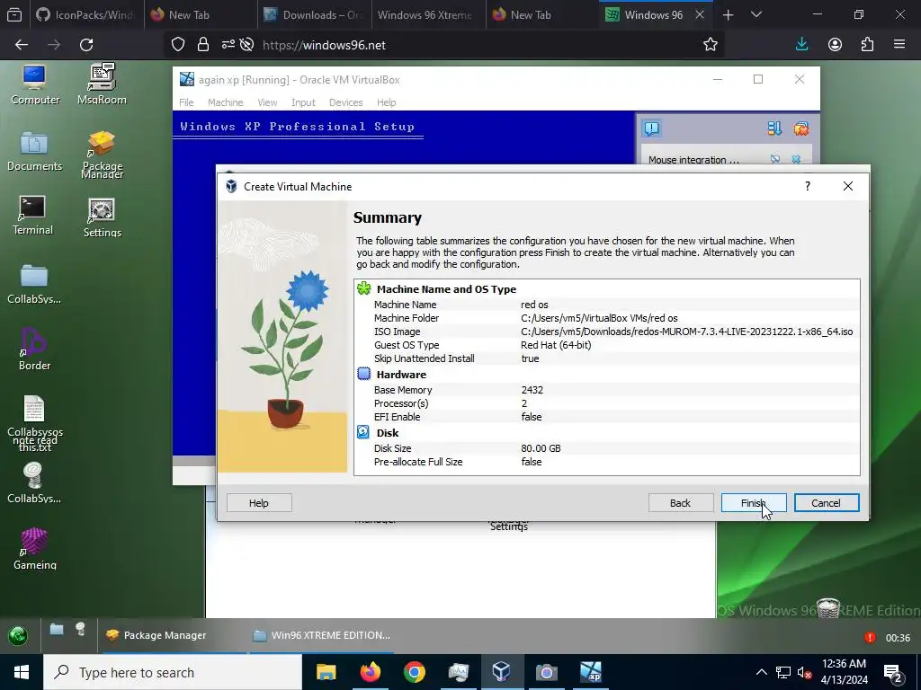Image resolution: width=921 pixels, height=690 pixels.
Task: Switch to the Downloads Oracle tab
Action: [314, 14]
